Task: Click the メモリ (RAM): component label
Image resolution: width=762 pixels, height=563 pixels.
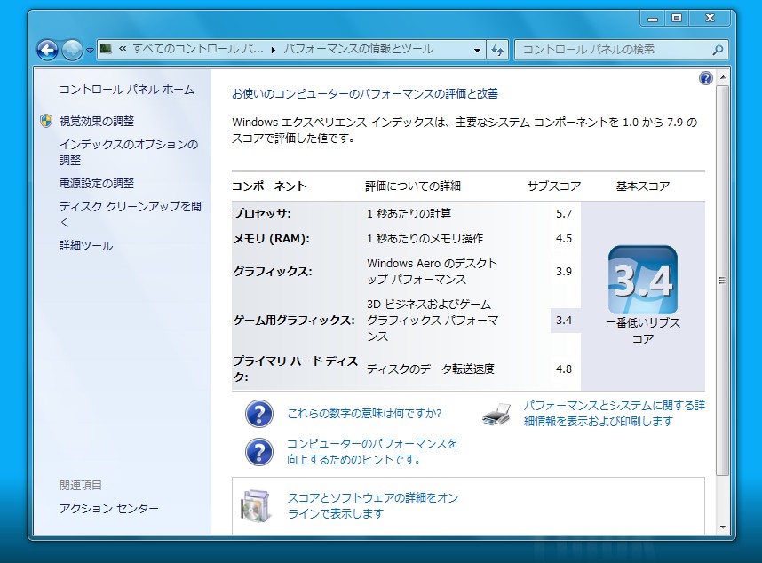Action: pos(271,239)
